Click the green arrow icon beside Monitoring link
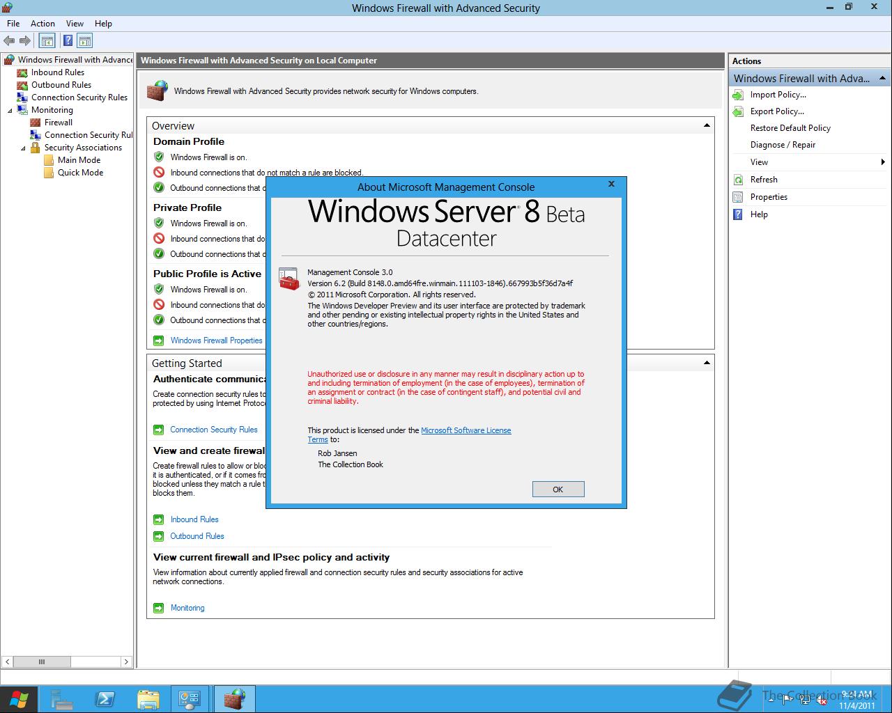 pos(158,608)
